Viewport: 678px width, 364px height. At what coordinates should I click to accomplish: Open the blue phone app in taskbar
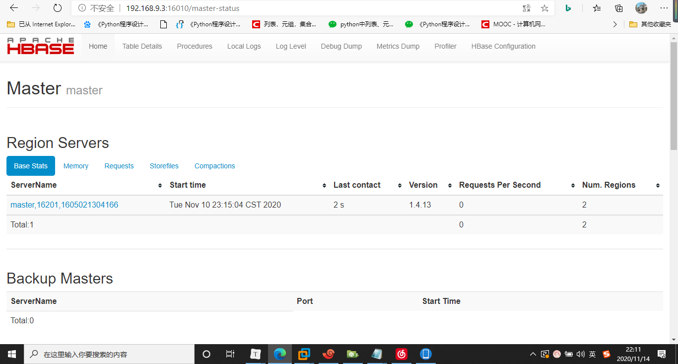point(425,354)
